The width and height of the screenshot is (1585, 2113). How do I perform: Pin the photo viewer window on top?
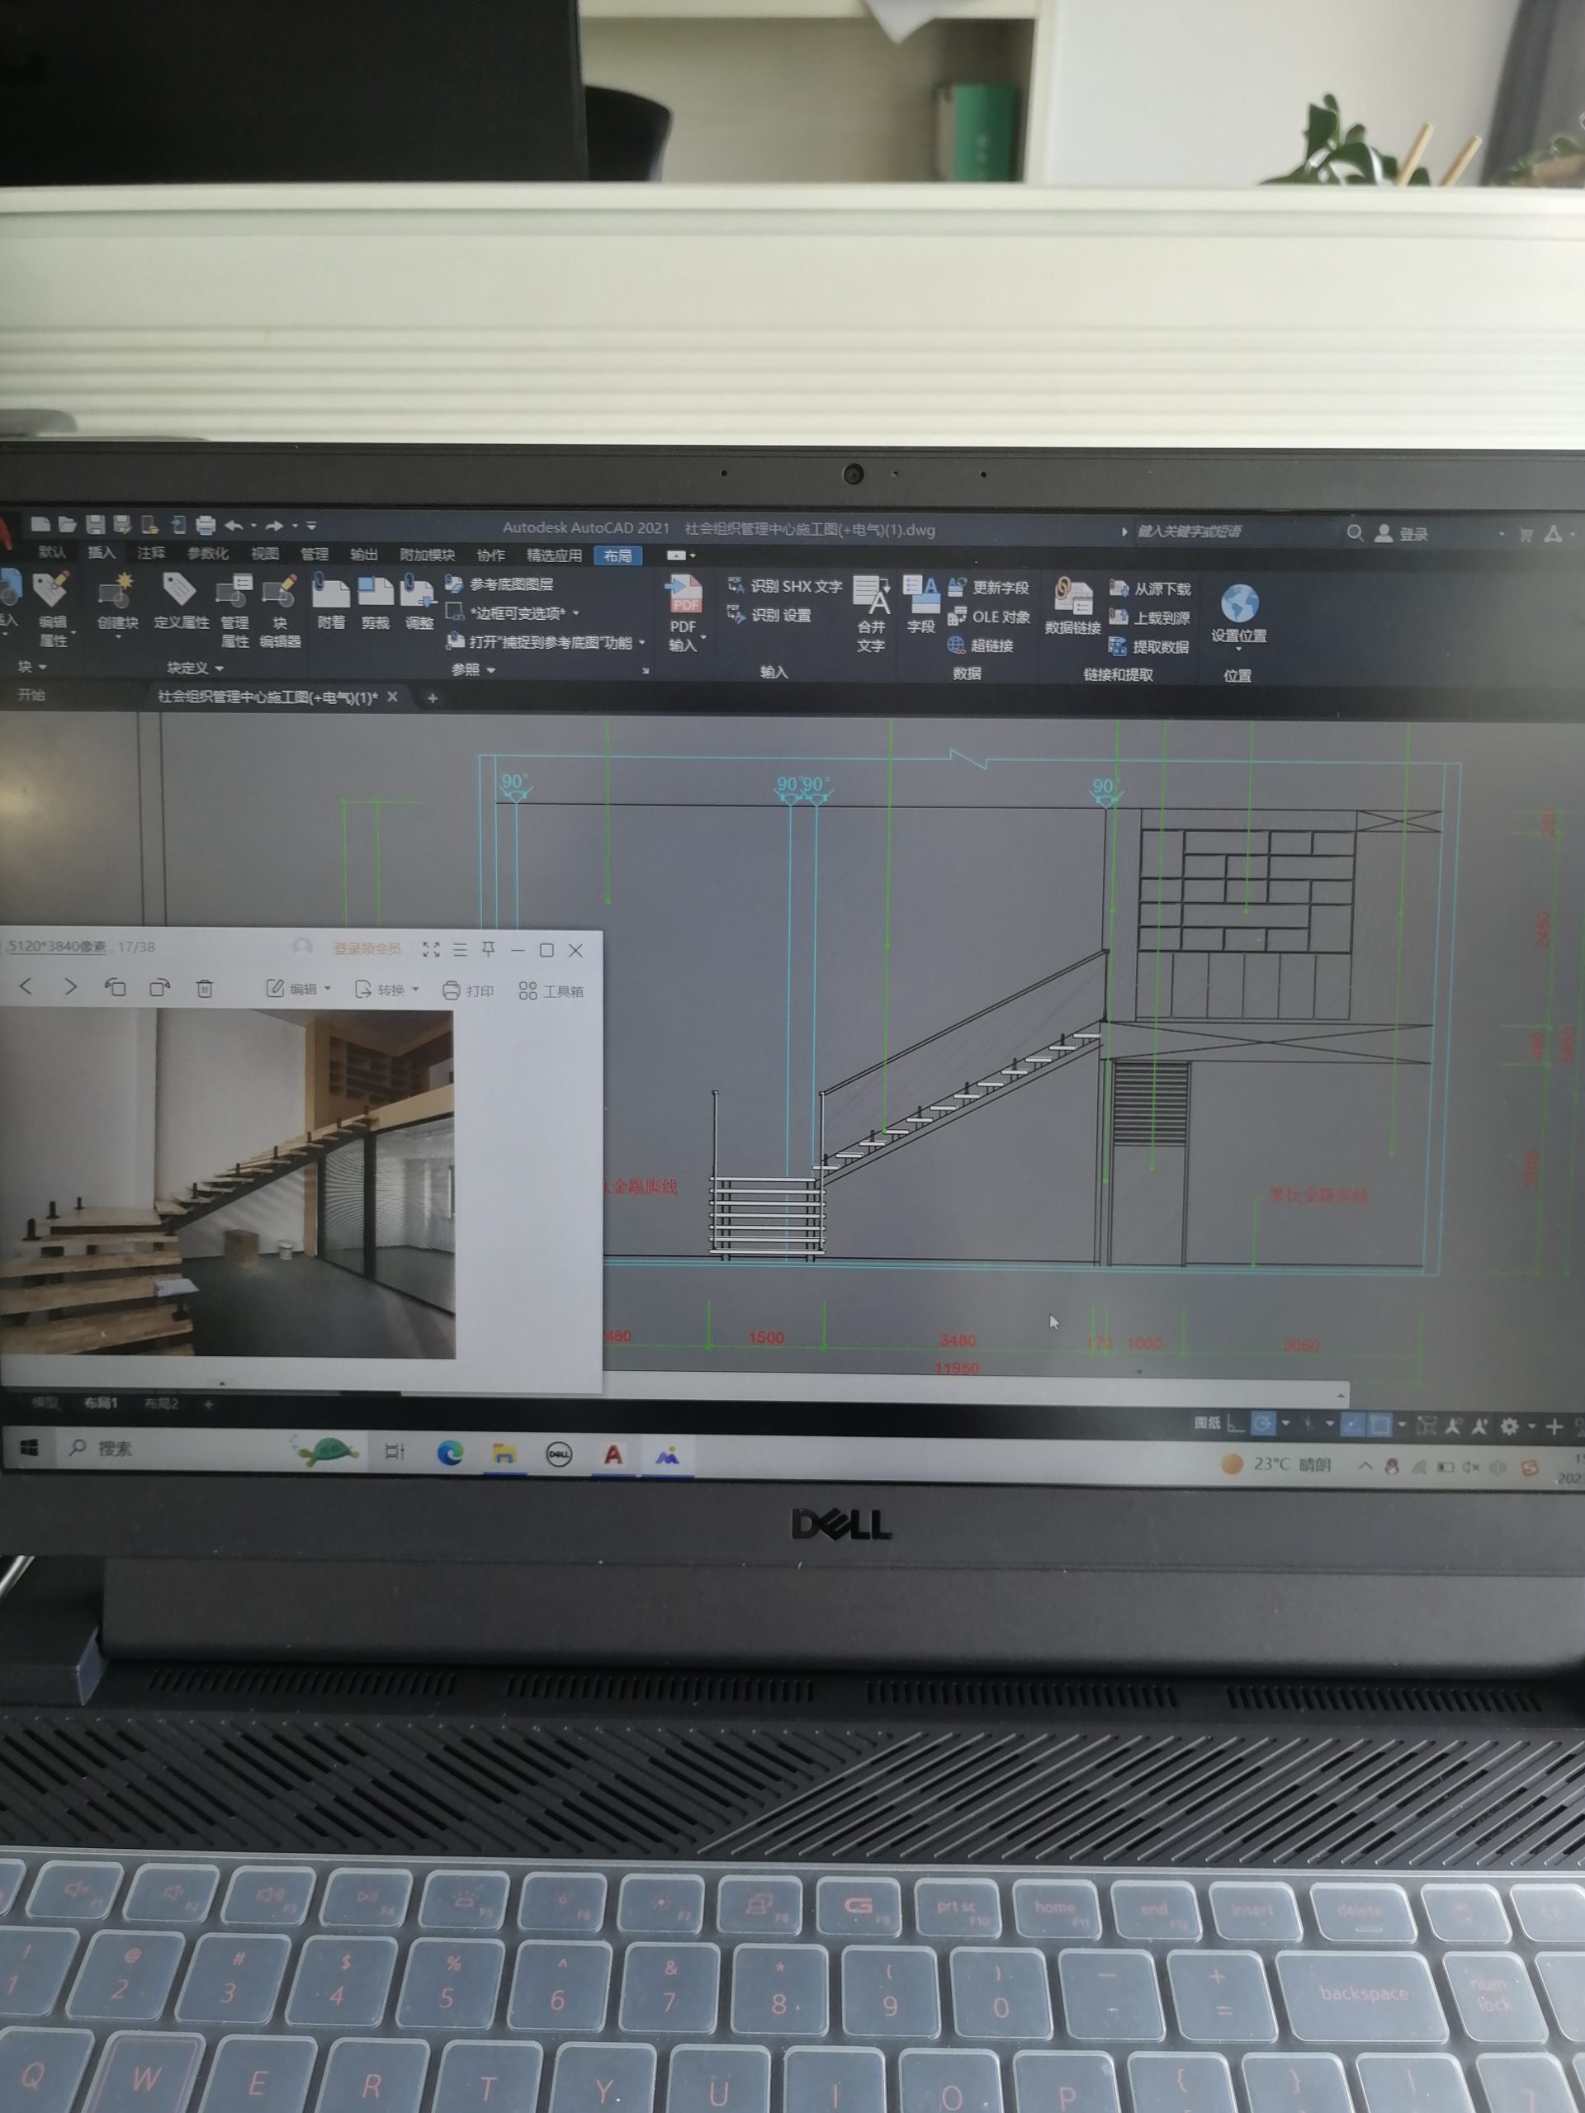[488, 948]
